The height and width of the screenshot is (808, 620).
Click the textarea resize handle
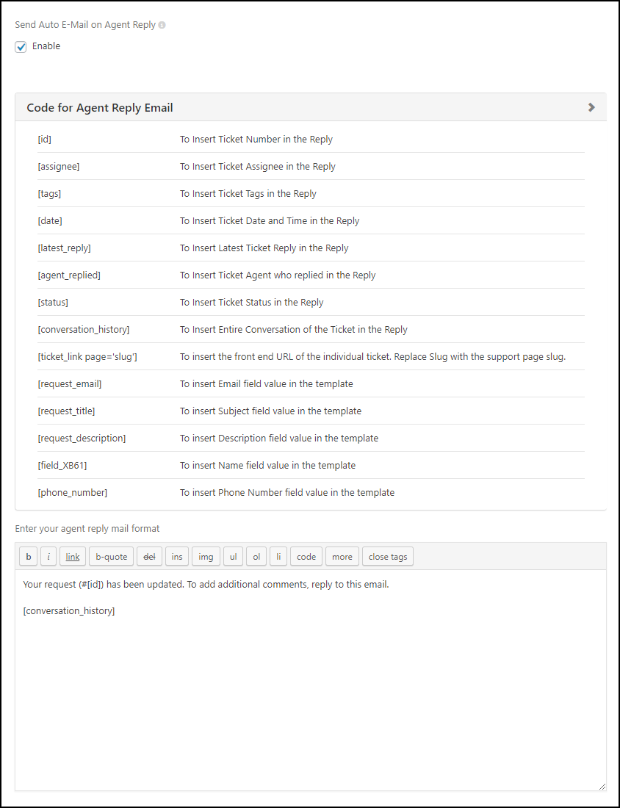point(602,786)
